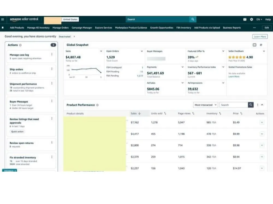Sort by Units sold column
Viewport: 273px width, 204px height.
165,113
